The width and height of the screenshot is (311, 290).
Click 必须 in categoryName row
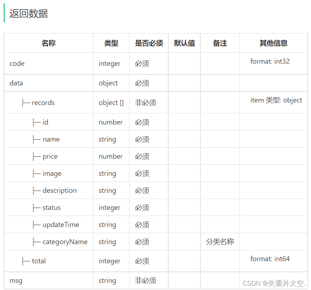coord(142,242)
